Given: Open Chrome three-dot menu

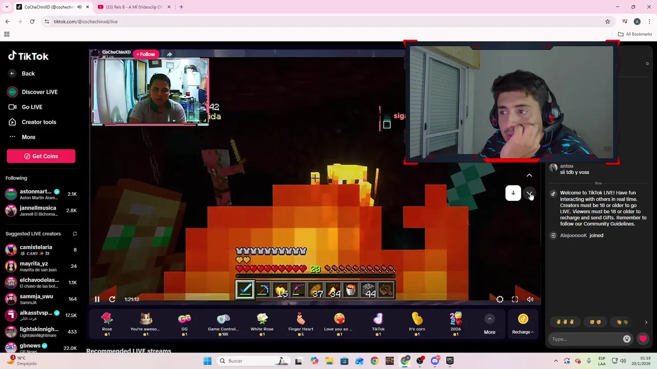Looking at the screenshot, I should (649, 22).
